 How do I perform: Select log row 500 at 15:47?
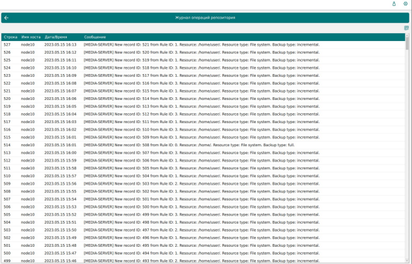[203, 253]
